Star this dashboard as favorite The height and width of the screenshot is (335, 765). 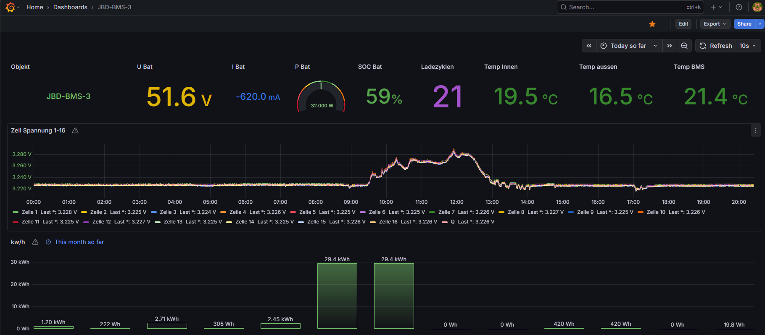652,24
